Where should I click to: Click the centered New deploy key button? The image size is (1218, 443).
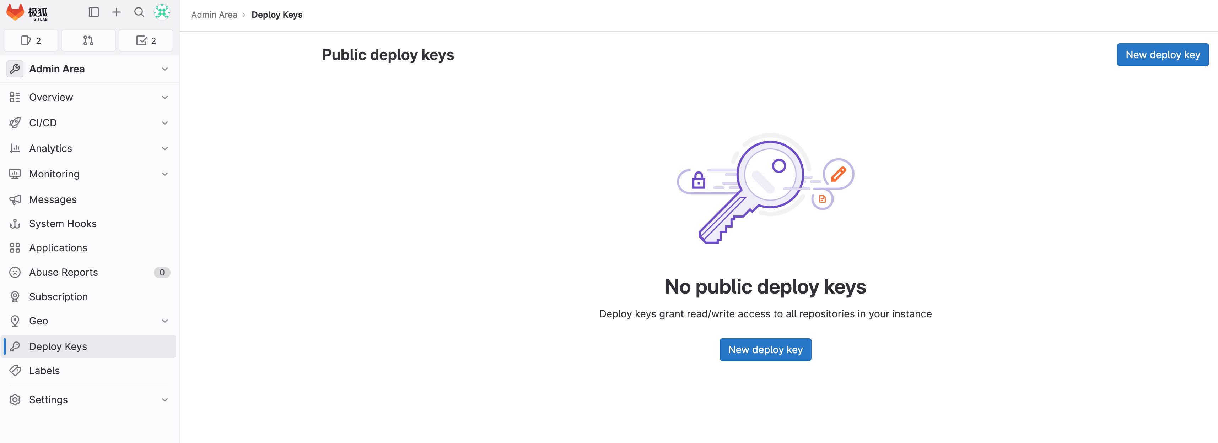765,350
